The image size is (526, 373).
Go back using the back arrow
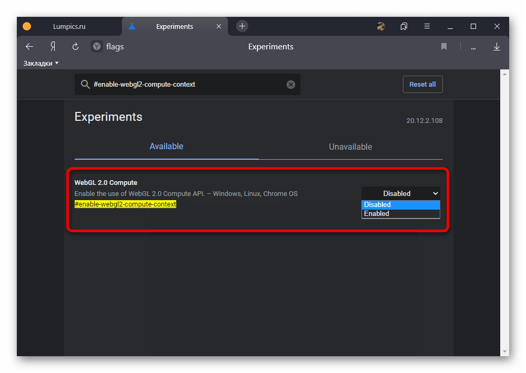29,47
